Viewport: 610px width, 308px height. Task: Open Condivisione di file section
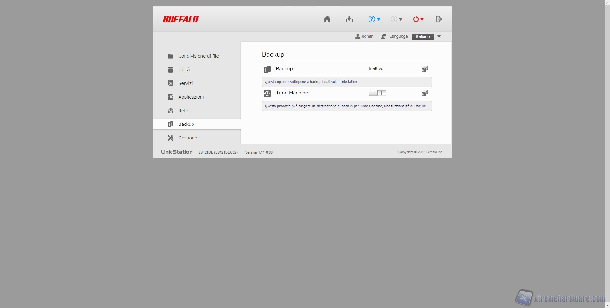tap(198, 56)
